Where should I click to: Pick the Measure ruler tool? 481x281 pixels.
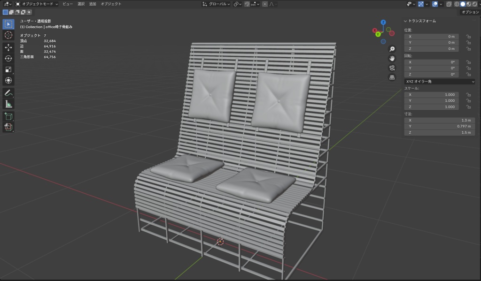pos(8,104)
